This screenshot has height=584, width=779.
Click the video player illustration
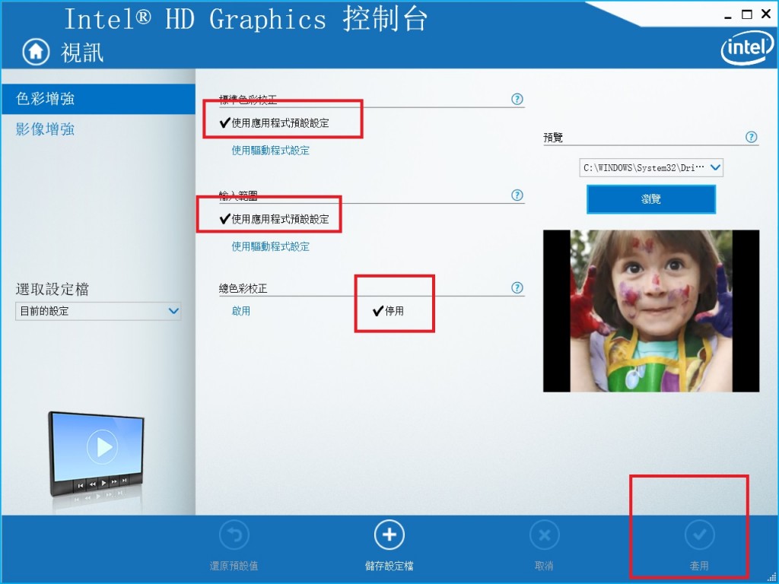pyautogui.click(x=97, y=455)
